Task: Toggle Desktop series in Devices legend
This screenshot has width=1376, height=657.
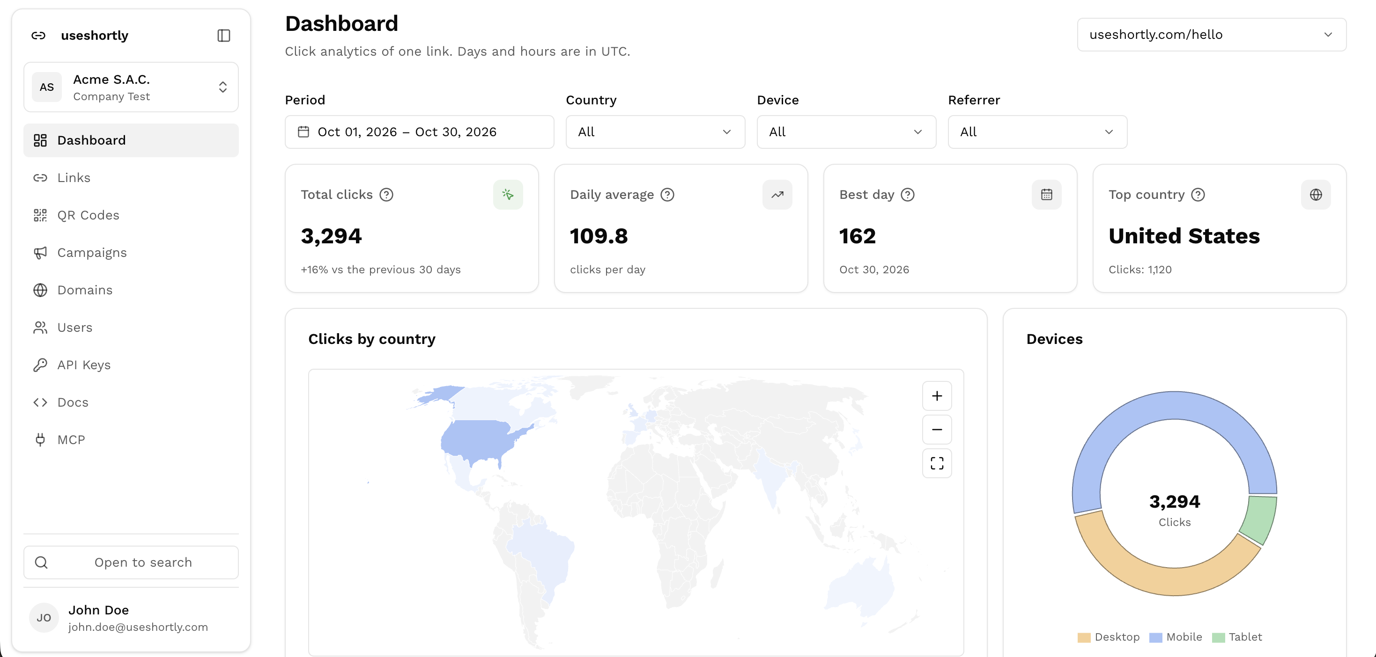Action: [1109, 637]
